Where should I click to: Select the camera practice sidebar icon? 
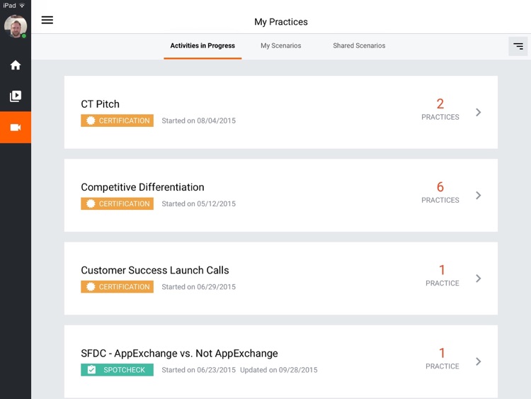(16, 128)
